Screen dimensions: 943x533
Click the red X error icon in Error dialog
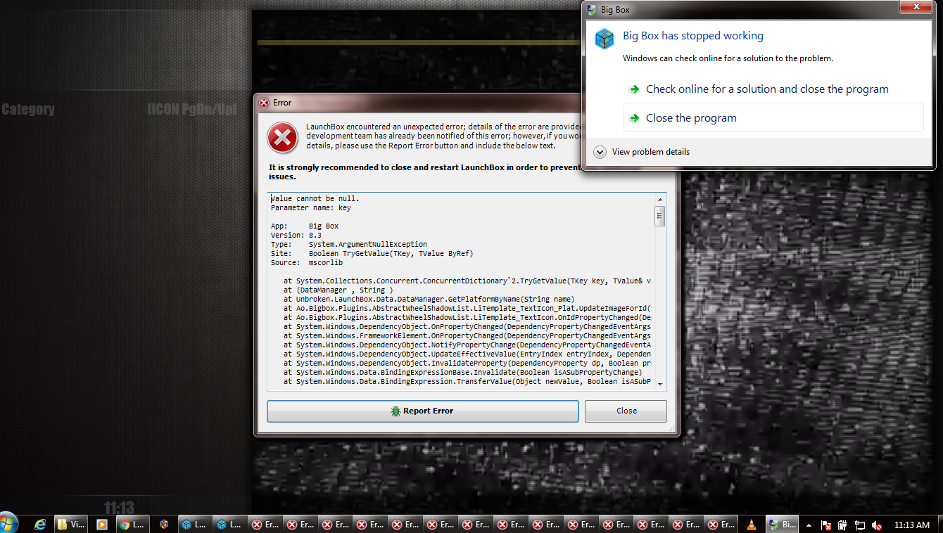pos(282,138)
